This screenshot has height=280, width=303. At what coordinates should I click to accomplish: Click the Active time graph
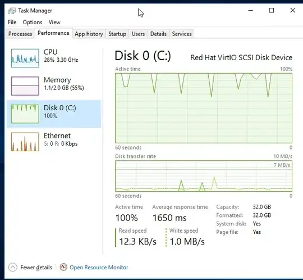[204, 108]
